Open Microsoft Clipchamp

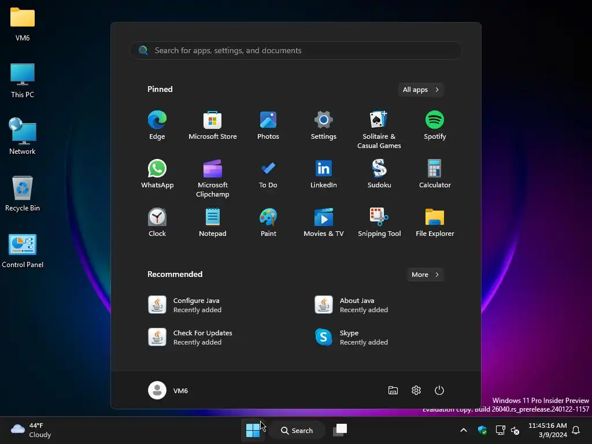tap(213, 179)
